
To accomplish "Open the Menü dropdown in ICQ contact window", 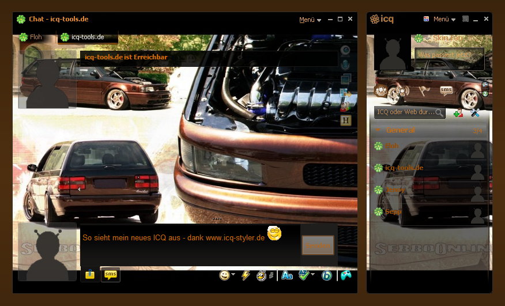I will click(x=444, y=20).
